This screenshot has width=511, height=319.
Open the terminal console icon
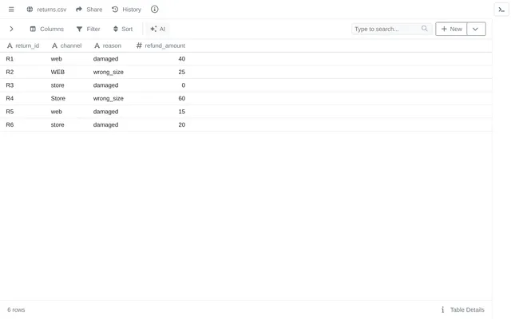click(x=501, y=10)
